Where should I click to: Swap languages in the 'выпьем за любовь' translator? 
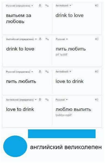[47, 5]
